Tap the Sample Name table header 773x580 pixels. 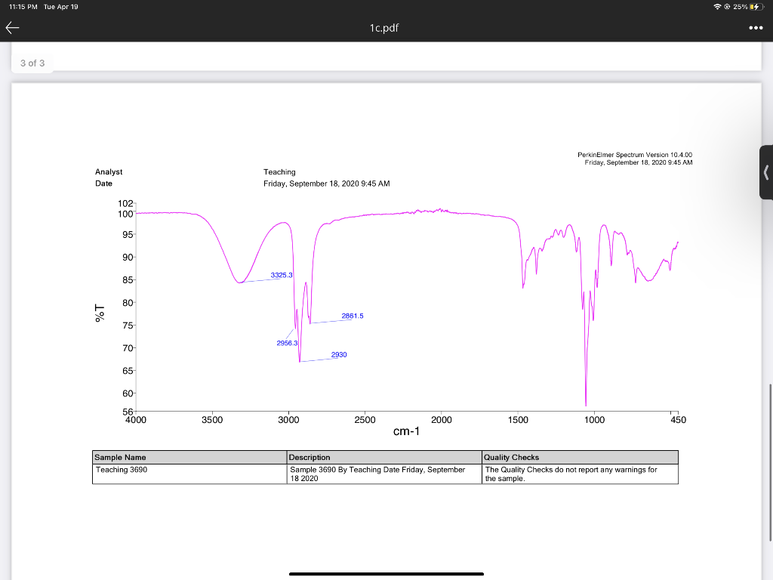click(189, 457)
